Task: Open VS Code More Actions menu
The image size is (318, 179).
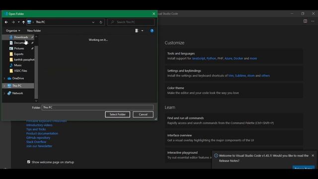Action: tap(313, 21)
